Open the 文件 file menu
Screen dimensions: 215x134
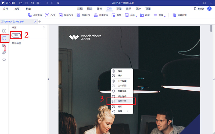point(6,9)
